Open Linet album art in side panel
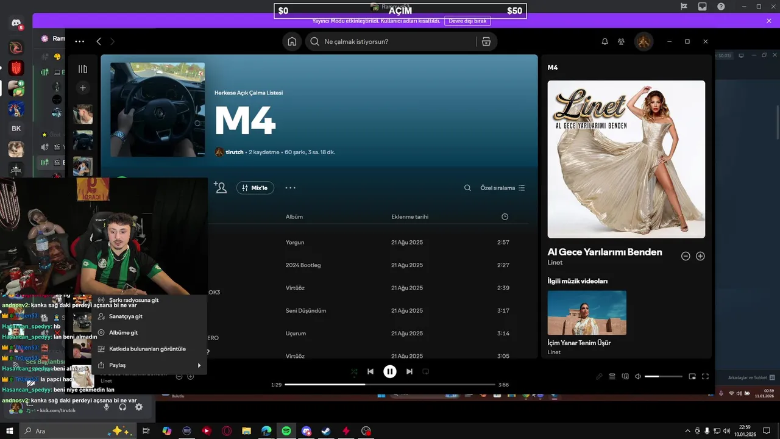The width and height of the screenshot is (780, 439). click(x=626, y=159)
